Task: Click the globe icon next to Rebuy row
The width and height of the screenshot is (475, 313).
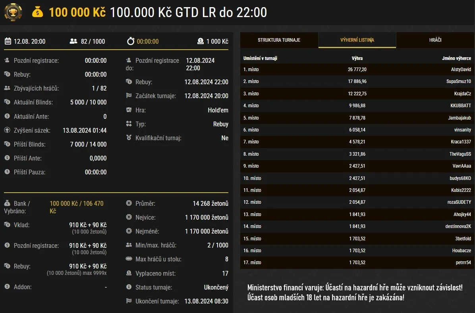Action: click(129, 82)
